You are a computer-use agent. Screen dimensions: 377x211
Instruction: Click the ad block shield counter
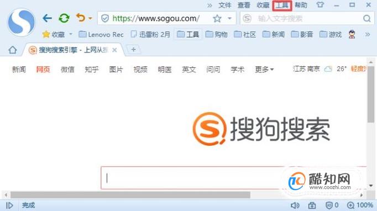coord(332,205)
